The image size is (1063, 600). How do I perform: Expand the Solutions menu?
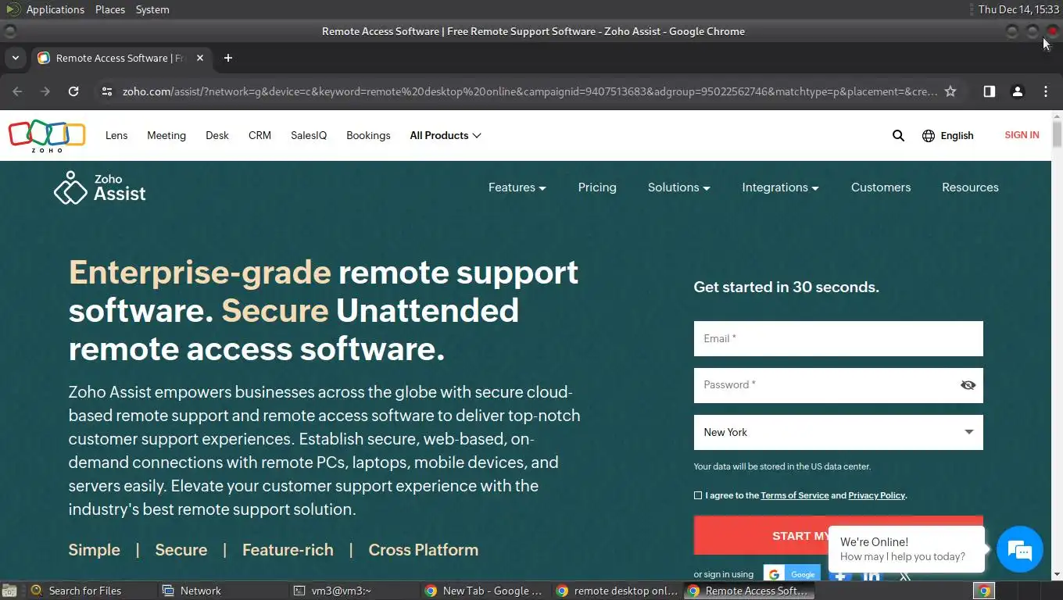pos(678,187)
